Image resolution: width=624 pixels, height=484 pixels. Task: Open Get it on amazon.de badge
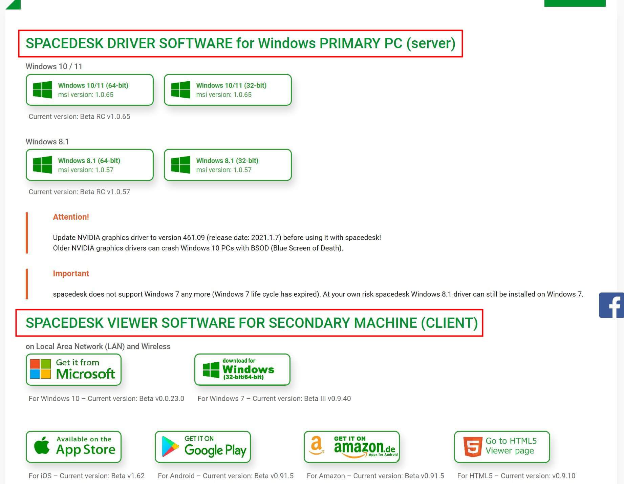click(x=352, y=447)
